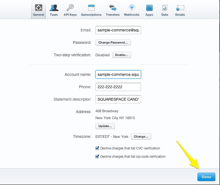Go to the Transfers arrows icon

pos(112,8)
